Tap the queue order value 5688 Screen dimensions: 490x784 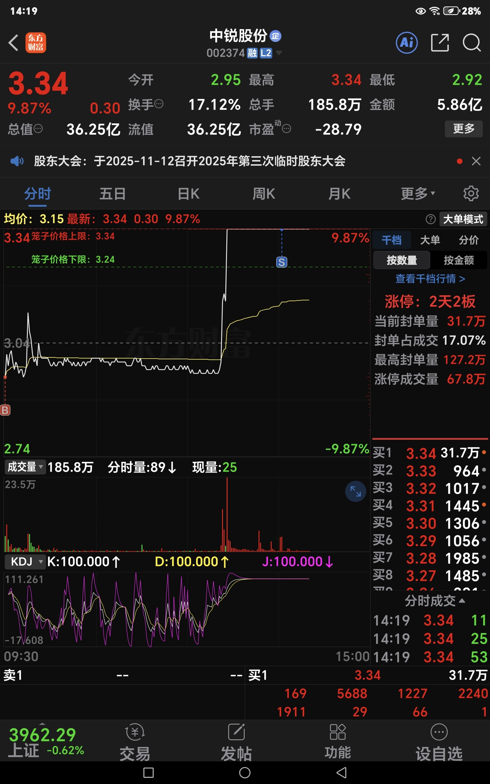(352, 694)
